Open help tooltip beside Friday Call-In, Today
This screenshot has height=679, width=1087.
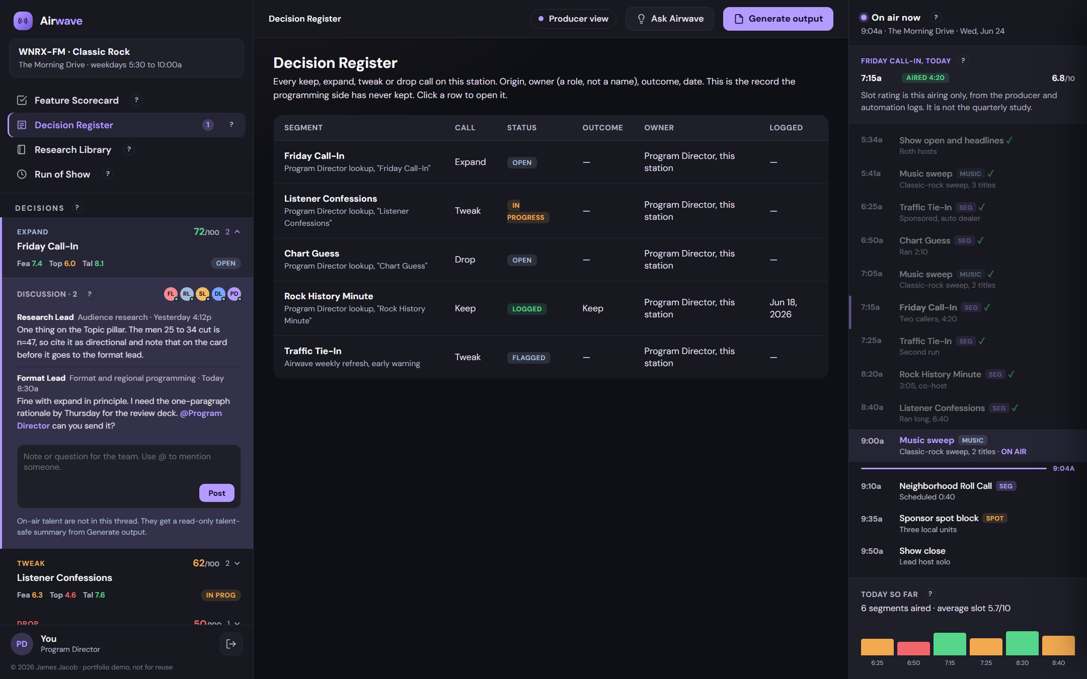[x=963, y=61]
